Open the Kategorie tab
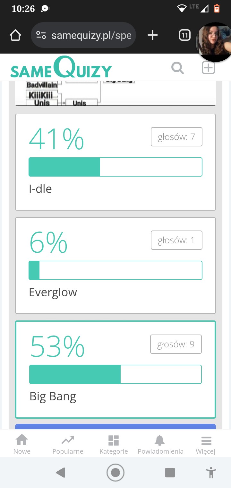 click(114, 444)
